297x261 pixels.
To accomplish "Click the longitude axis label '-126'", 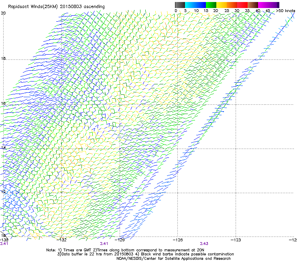I will click(x=178, y=240).
